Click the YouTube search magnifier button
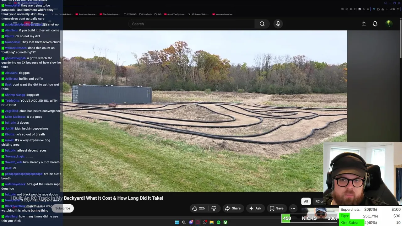402x226 pixels. click(x=262, y=24)
